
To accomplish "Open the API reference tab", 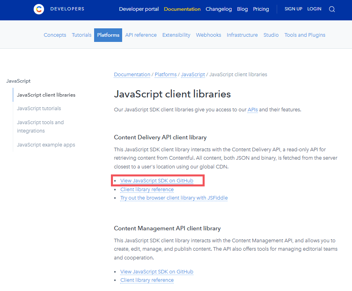I will 141,35.
